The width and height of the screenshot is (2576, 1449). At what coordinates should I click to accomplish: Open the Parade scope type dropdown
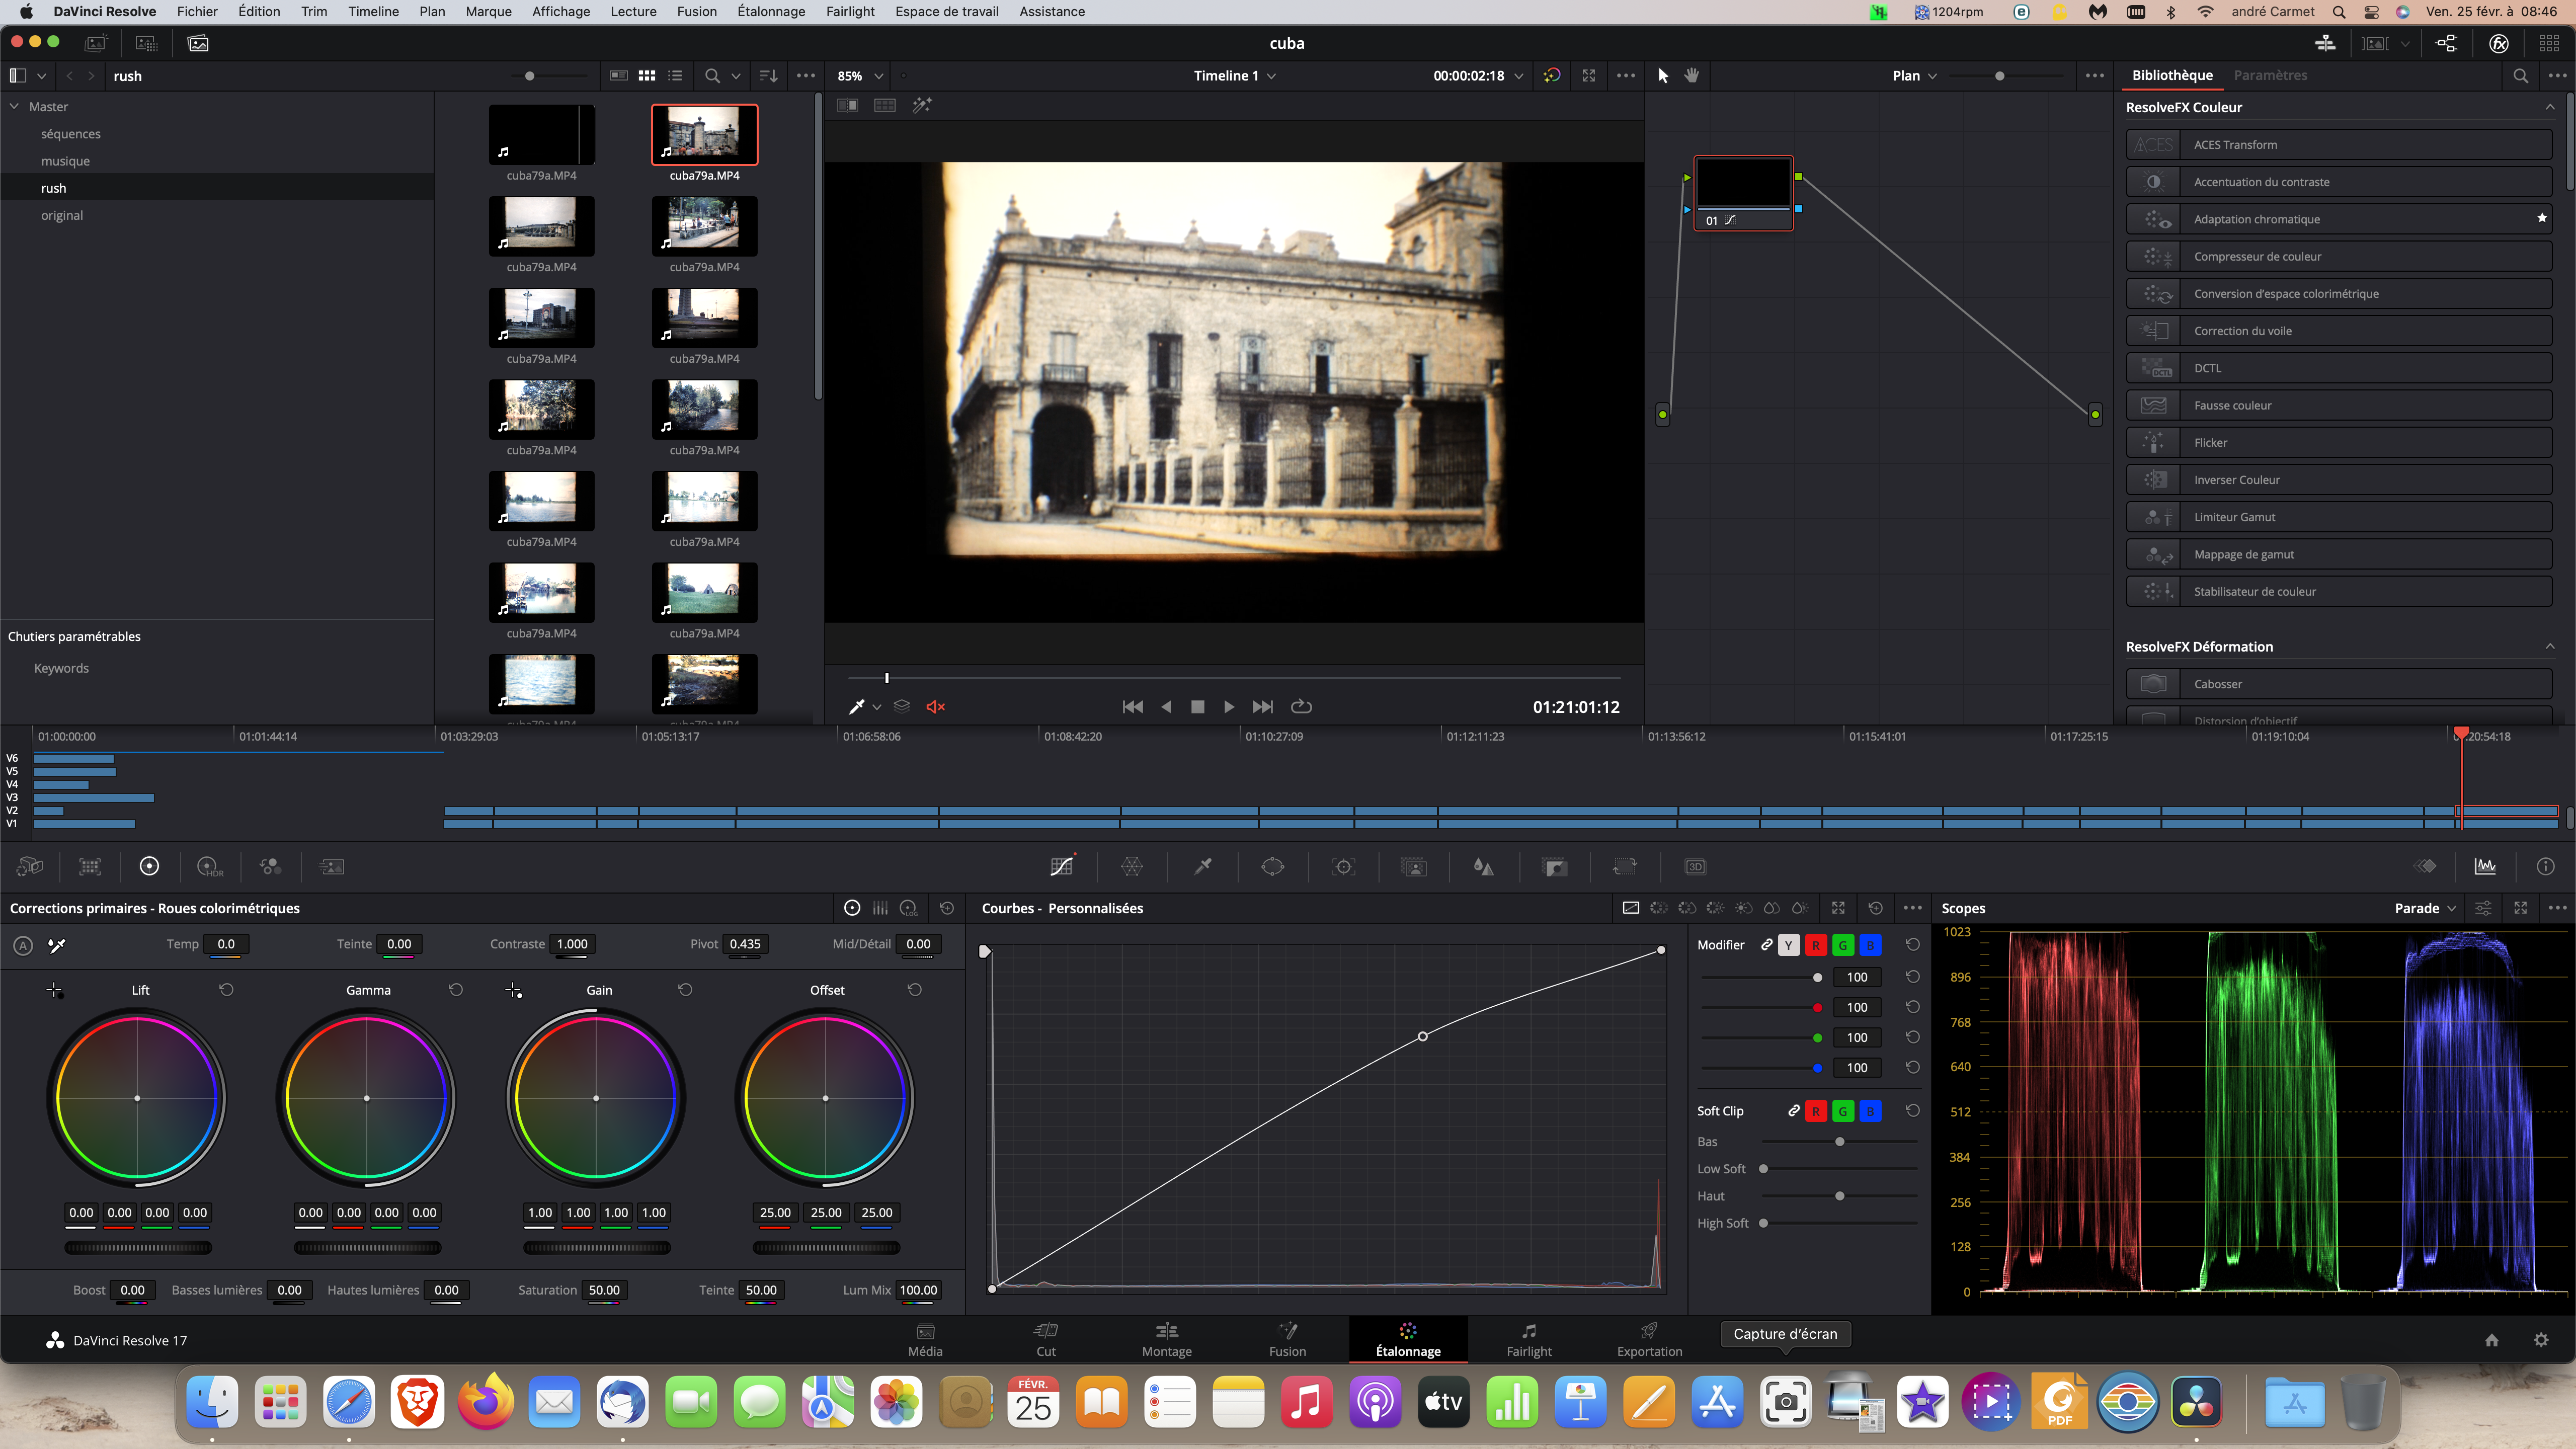tap(2425, 908)
